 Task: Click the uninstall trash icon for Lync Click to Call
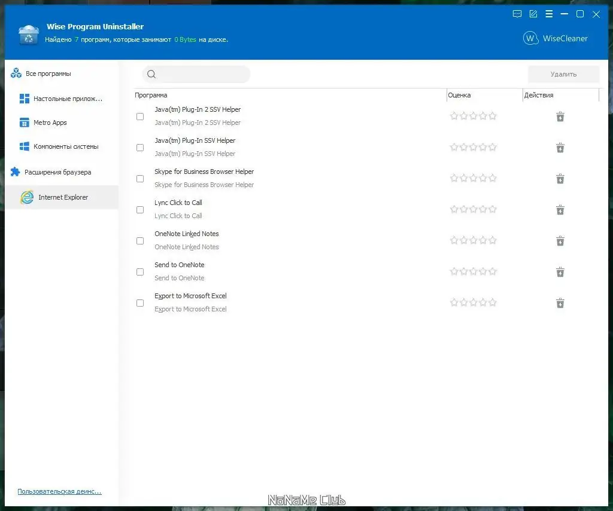click(560, 210)
